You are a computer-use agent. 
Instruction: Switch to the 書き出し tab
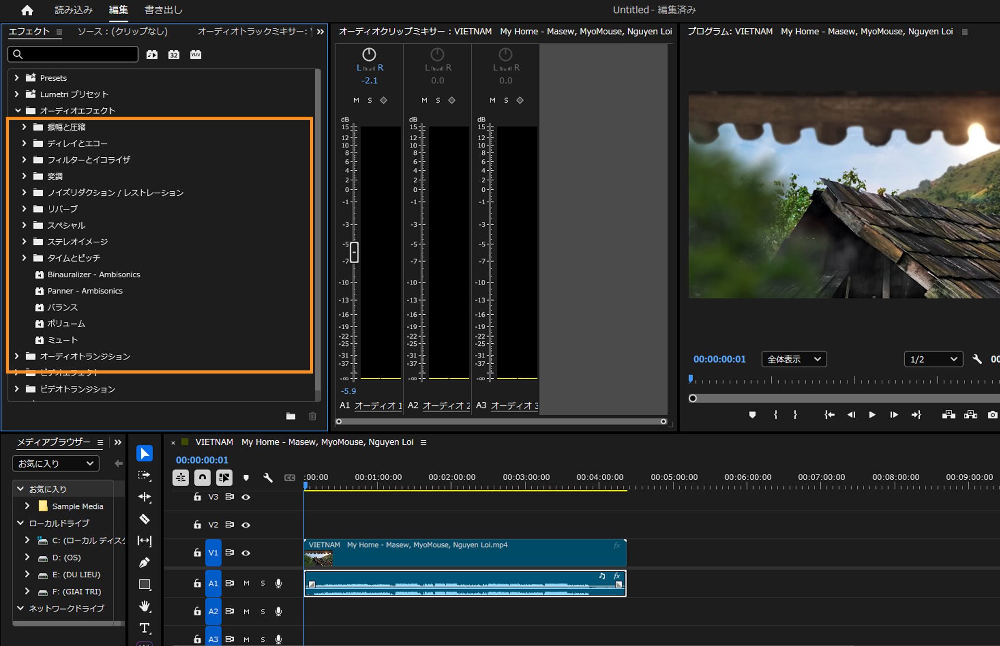pyautogui.click(x=162, y=9)
